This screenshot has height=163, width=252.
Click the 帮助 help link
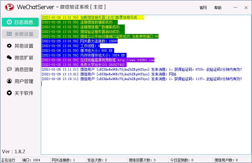click(x=218, y=8)
